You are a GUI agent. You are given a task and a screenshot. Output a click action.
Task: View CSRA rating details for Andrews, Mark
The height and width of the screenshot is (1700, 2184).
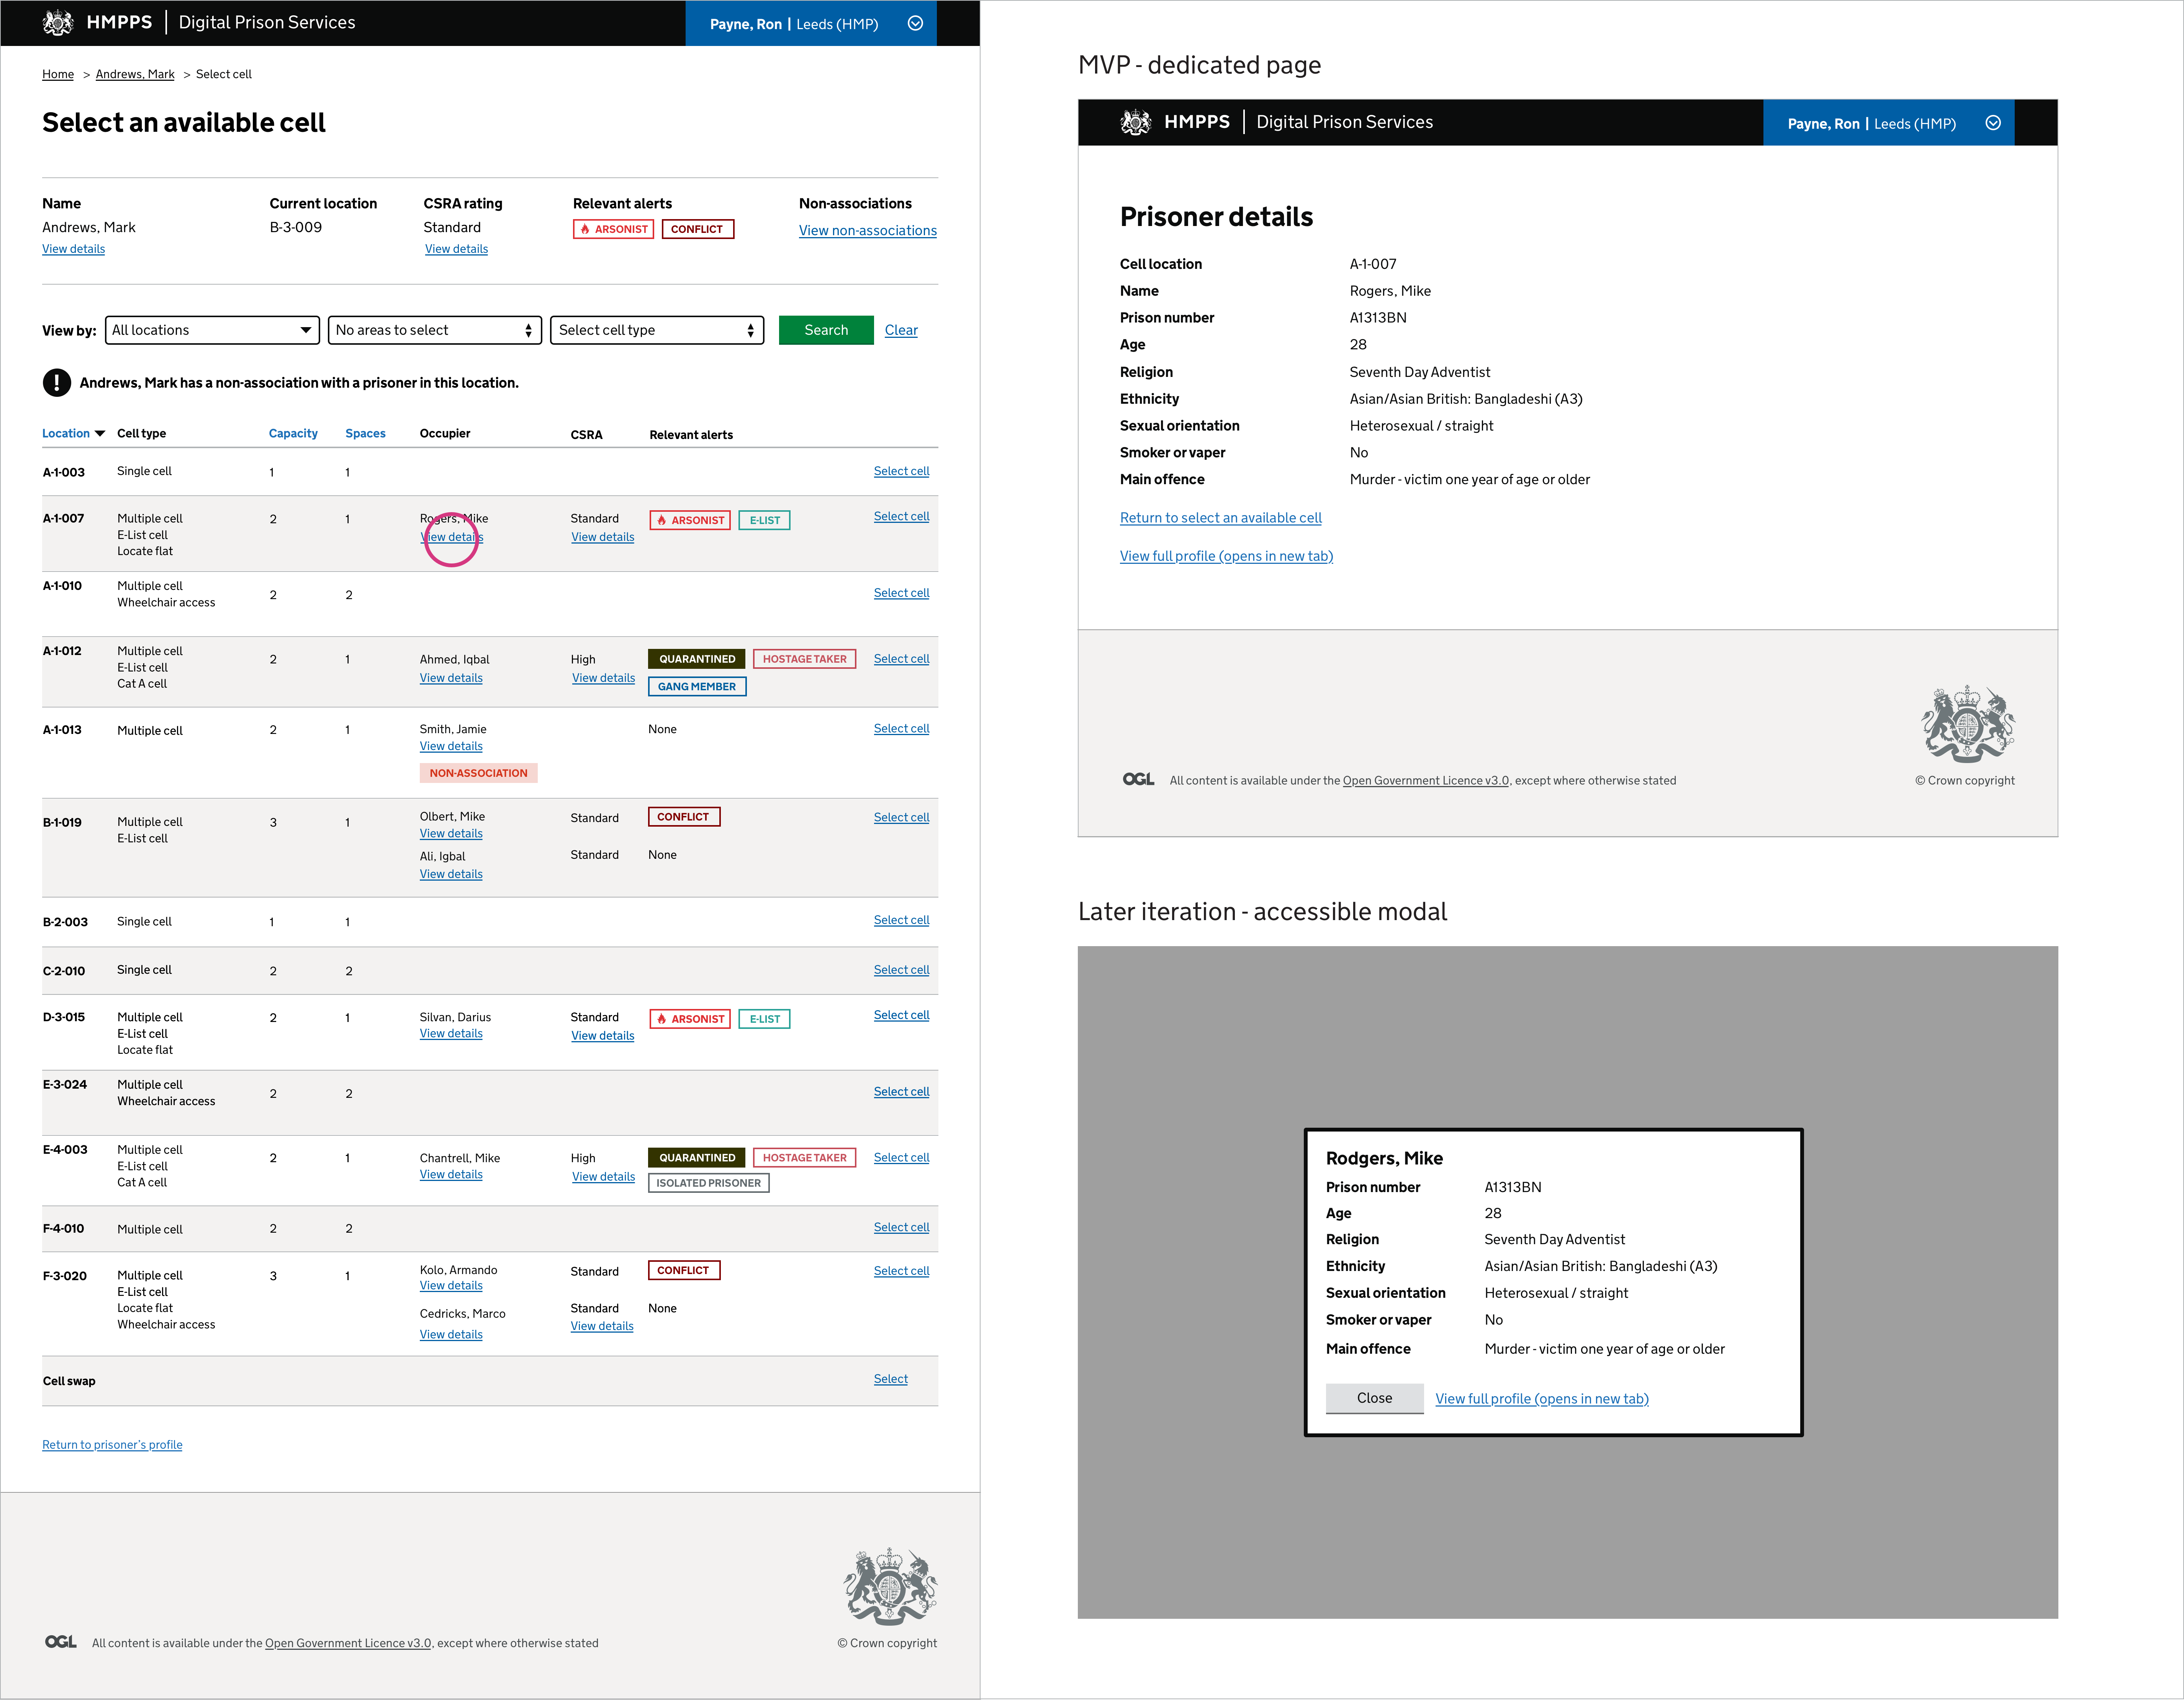tap(456, 249)
